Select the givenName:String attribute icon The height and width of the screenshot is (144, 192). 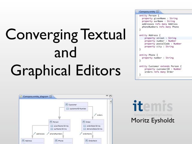click(51, 126)
